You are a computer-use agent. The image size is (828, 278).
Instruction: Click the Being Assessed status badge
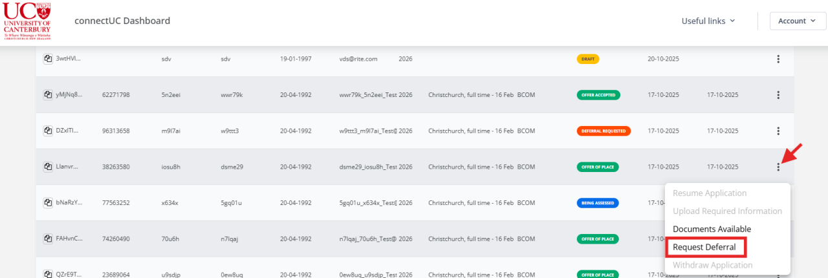point(597,202)
